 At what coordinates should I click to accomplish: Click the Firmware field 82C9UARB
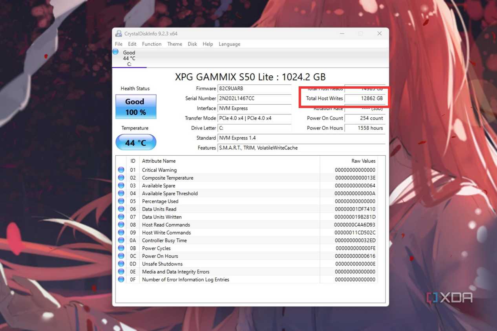pyautogui.click(x=255, y=89)
